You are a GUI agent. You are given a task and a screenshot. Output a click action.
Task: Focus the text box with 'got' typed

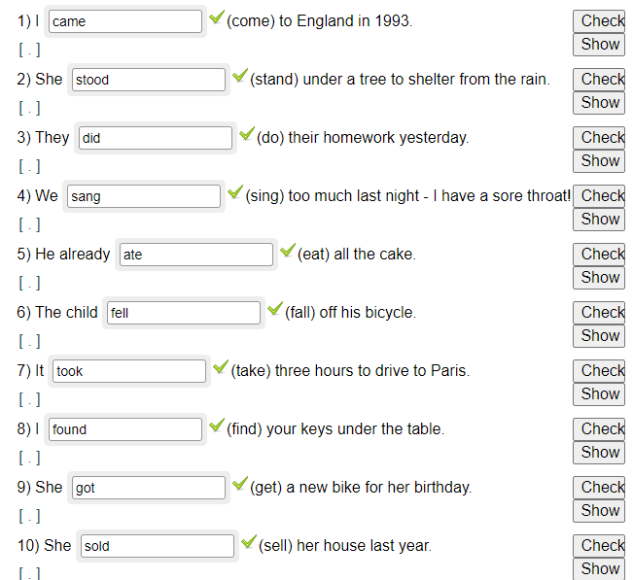[x=149, y=488]
